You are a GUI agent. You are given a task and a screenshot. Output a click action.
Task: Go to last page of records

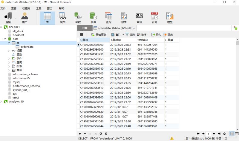tap(219, 134)
